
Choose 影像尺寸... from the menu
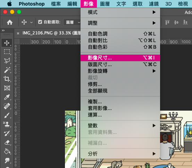tap(120, 58)
